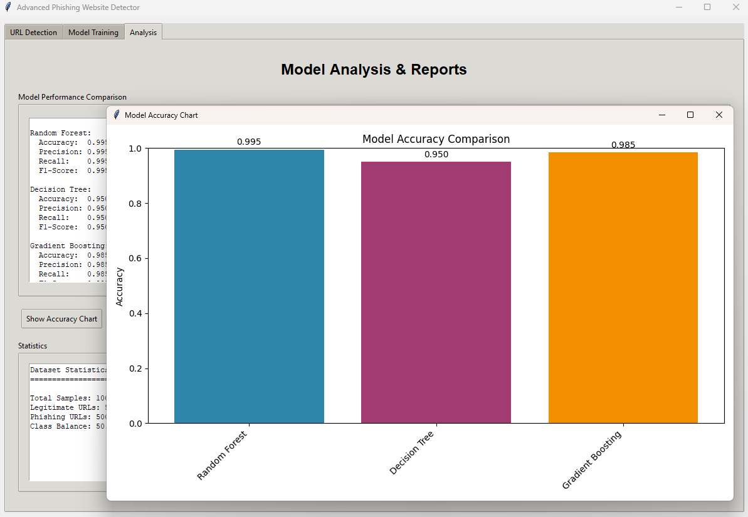Click the Model Analysis & Reports heading
The height and width of the screenshot is (517, 748).
(x=374, y=70)
